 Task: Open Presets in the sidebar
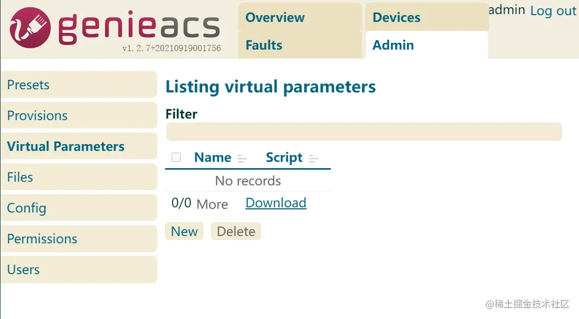79,85
